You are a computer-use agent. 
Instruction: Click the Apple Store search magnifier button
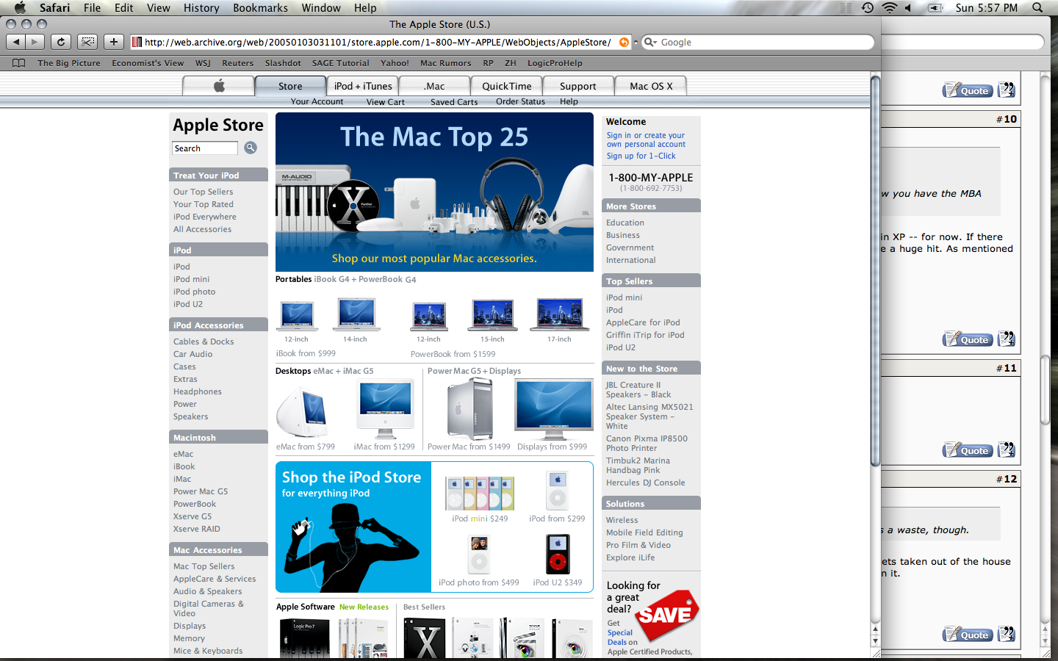tap(251, 148)
